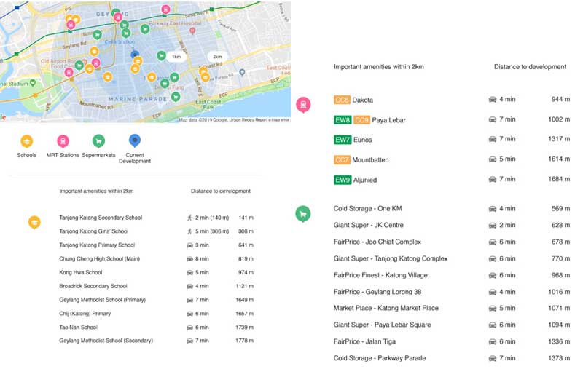The width and height of the screenshot is (583, 369).
Task: Click the car icon for Chung Cheng High School
Action: point(189,259)
